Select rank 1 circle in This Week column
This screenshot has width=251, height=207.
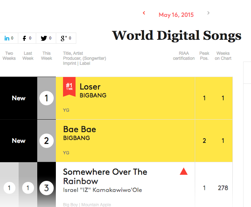(47, 98)
